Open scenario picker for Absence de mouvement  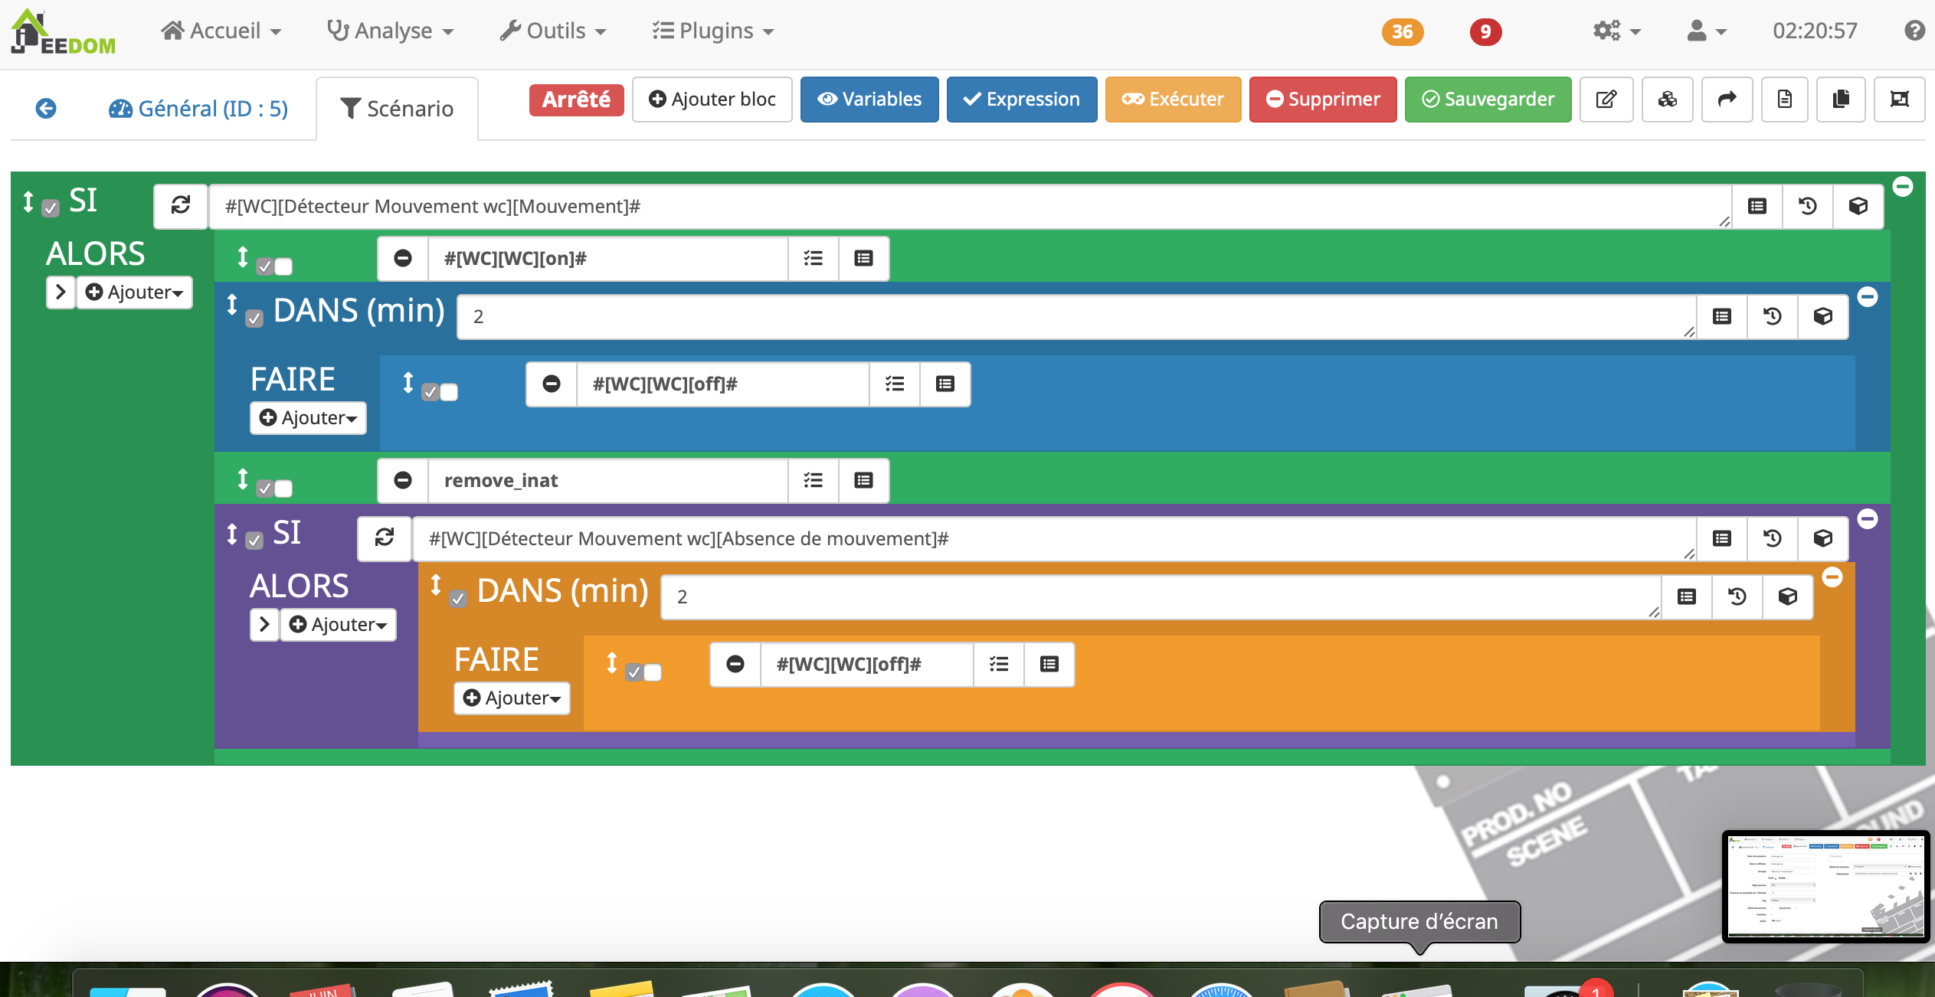coord(1773,538)
